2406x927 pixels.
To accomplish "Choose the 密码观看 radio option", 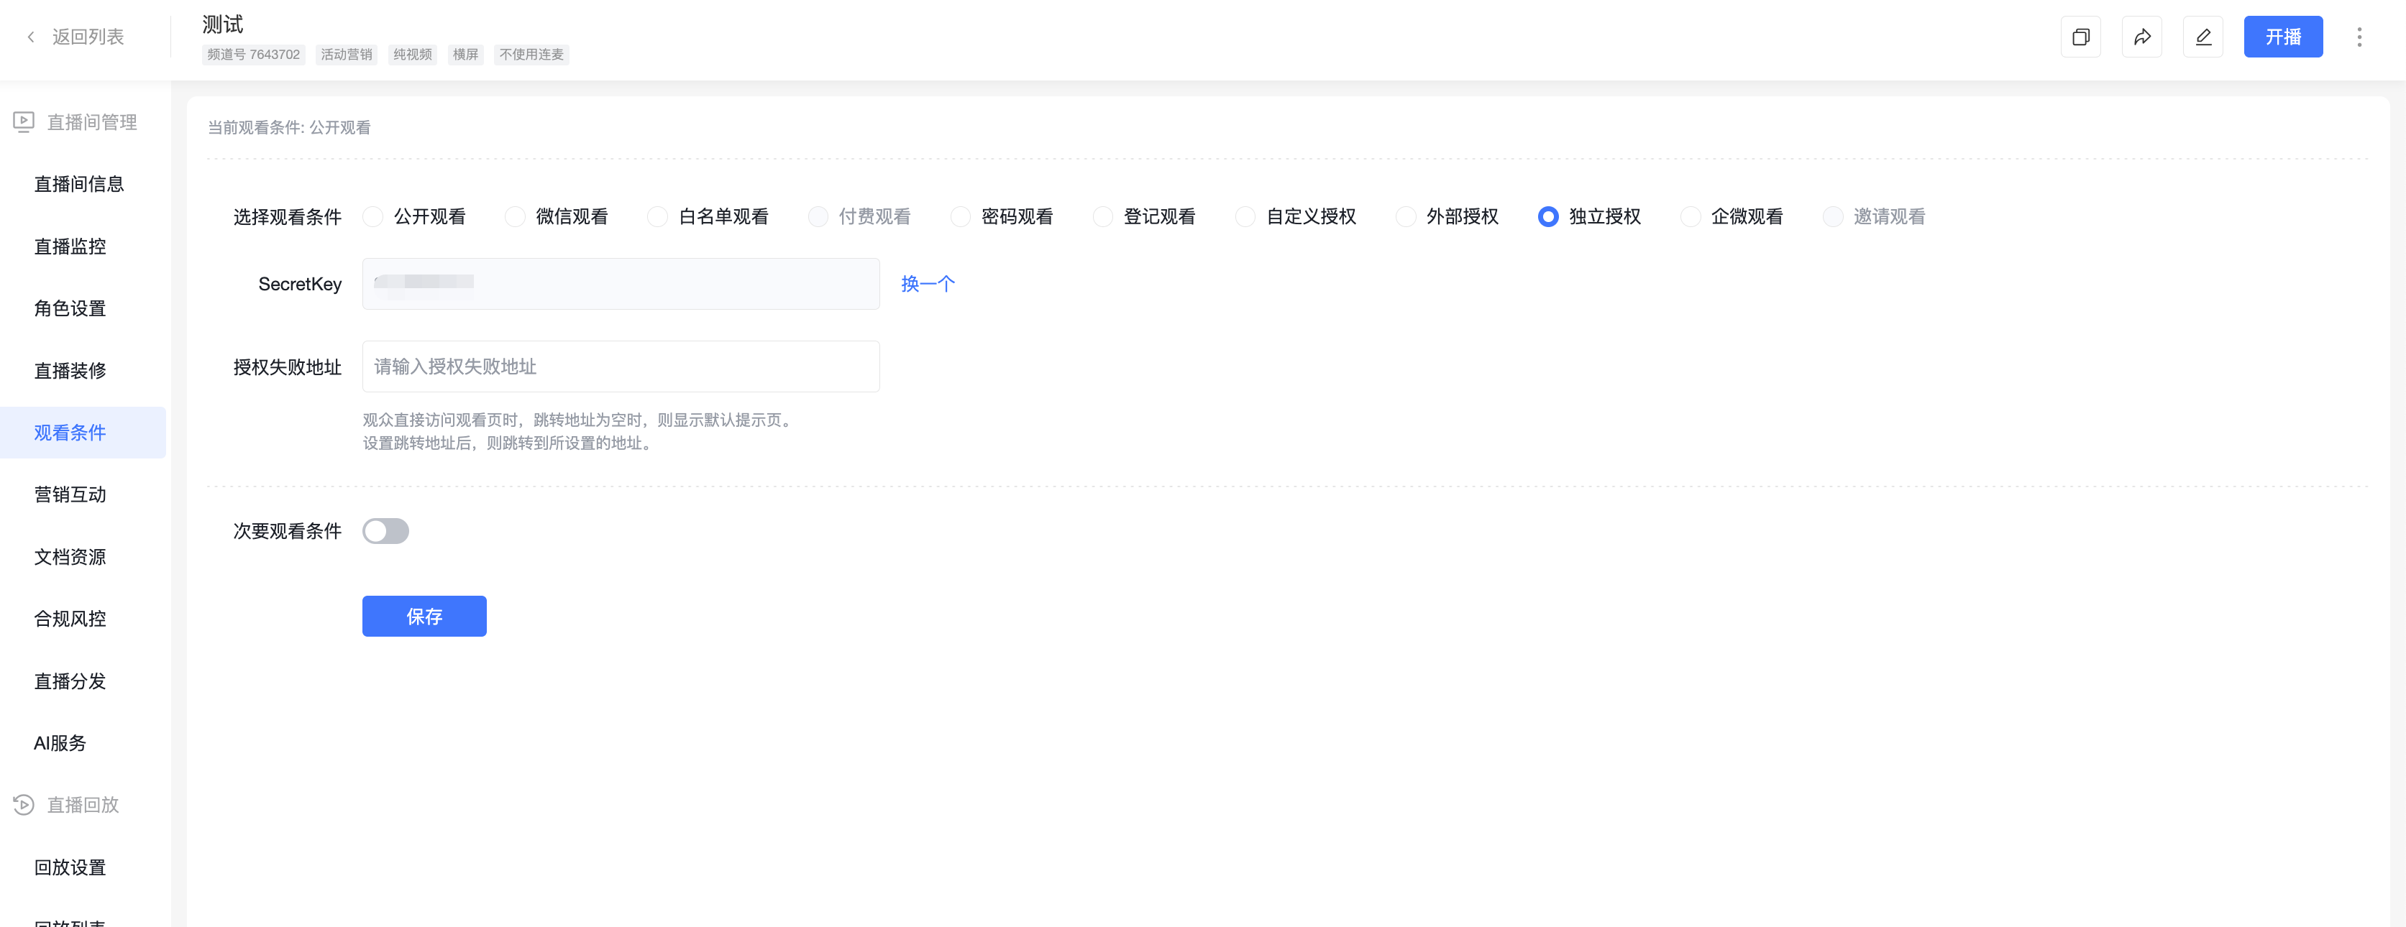I will (x=960, y=216).
